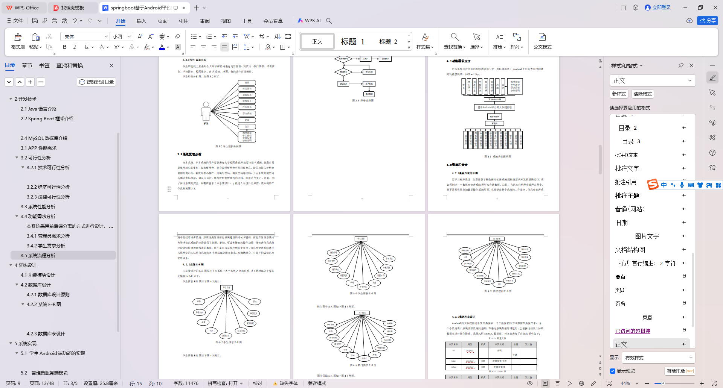Click the full-screen icon in the status bar
Screen dimensions: 723x388
click(x=714, y=383)
